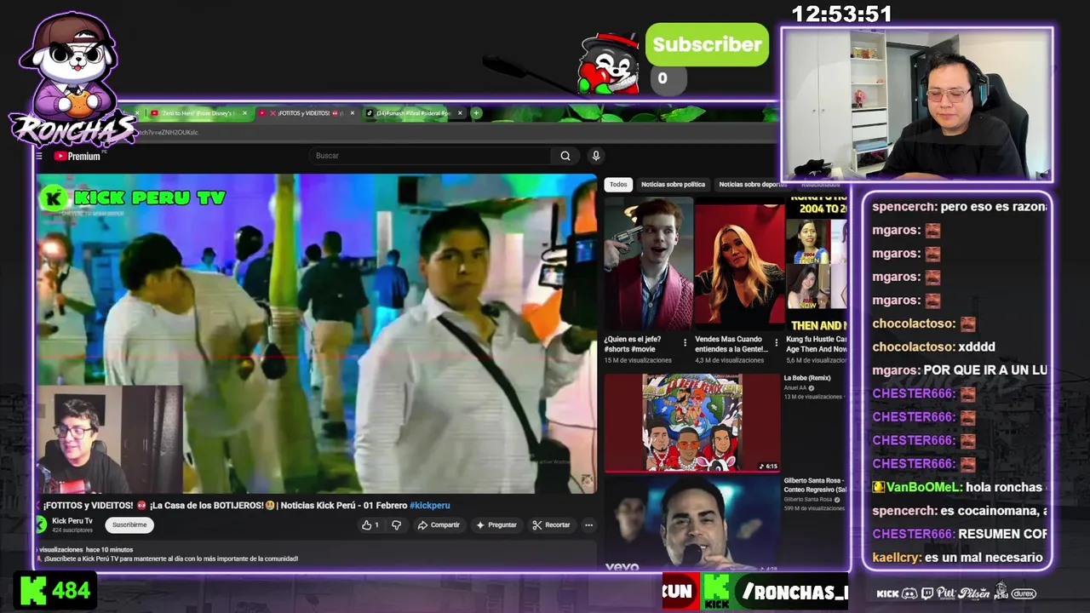Activate voice search microphone
The height and width of the screenshot is (613, 1090).
(x=596, y=156)
